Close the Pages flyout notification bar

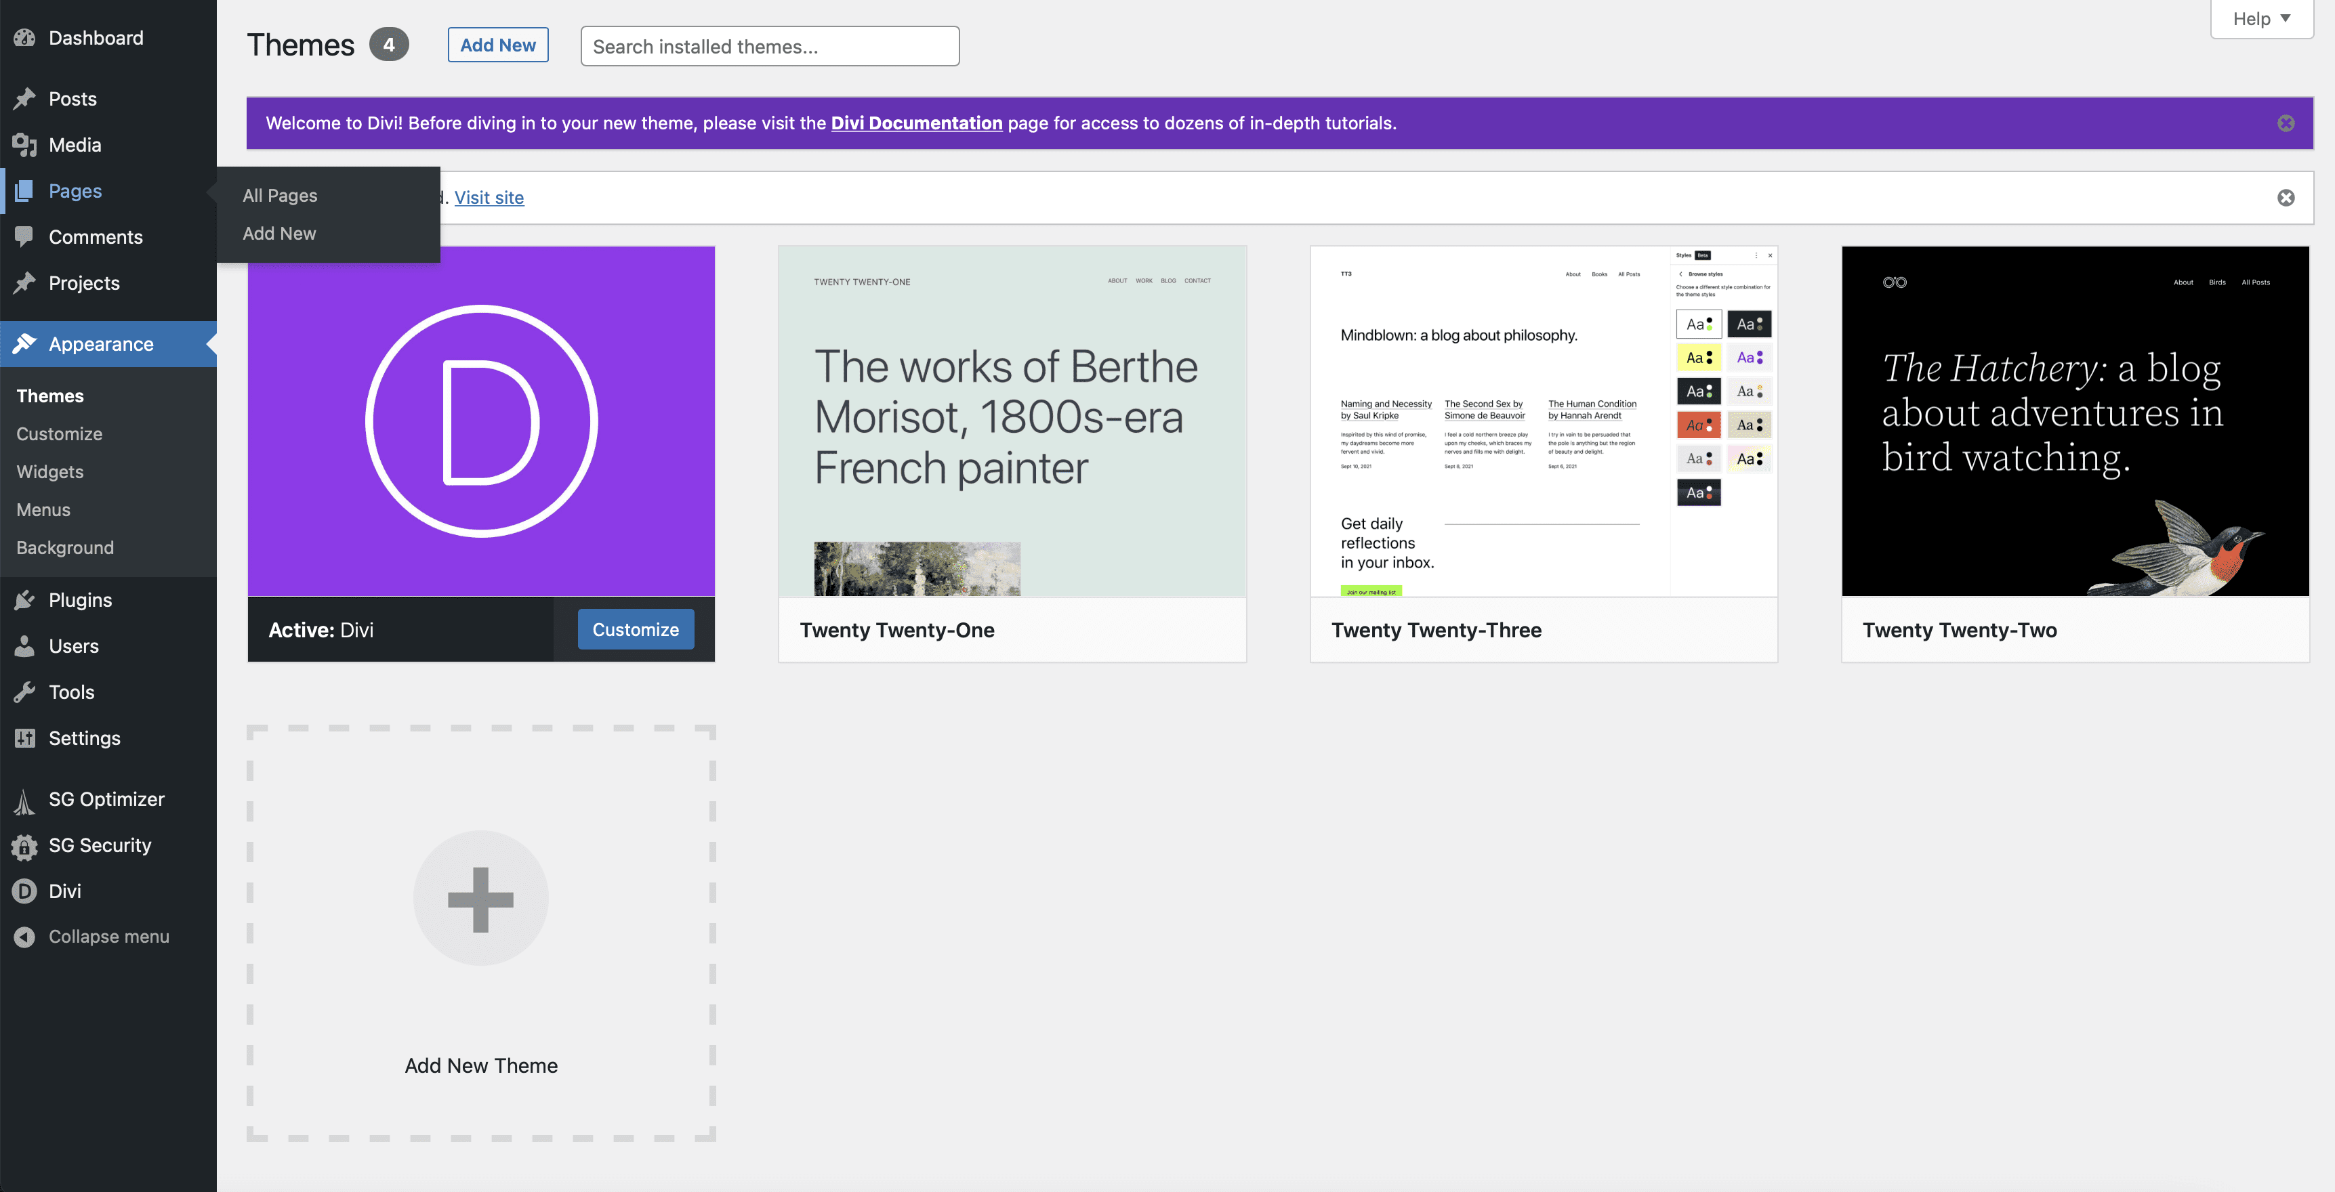point(2286,196)
